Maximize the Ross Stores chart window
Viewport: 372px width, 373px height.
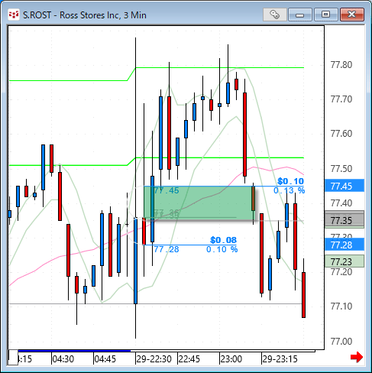325,15
